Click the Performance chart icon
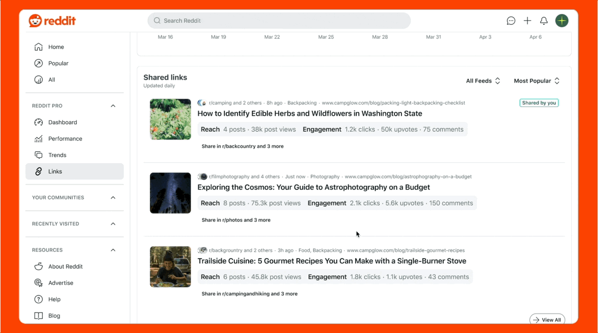 [39, 139]
